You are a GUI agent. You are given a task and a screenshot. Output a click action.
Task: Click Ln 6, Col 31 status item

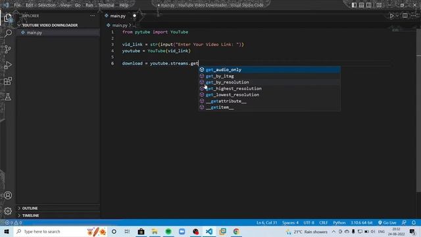(266, 223)
